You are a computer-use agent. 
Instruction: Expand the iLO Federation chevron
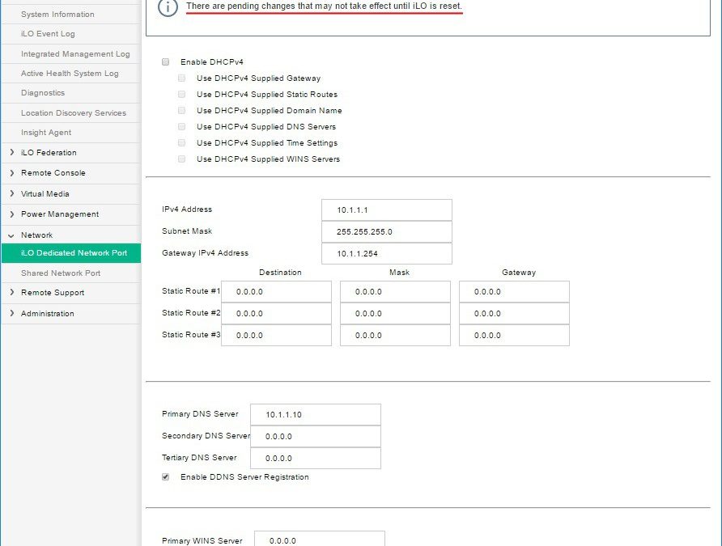point(11,152)
